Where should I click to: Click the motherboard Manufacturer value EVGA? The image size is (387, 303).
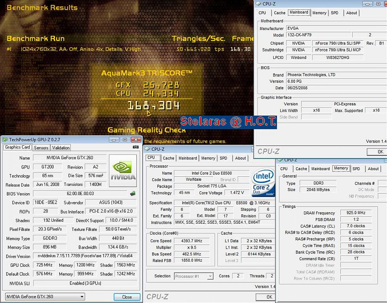(336, 28)
